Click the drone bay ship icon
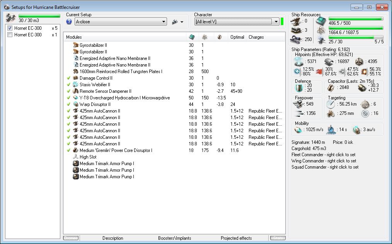392x244 pixels. point(10,18)
